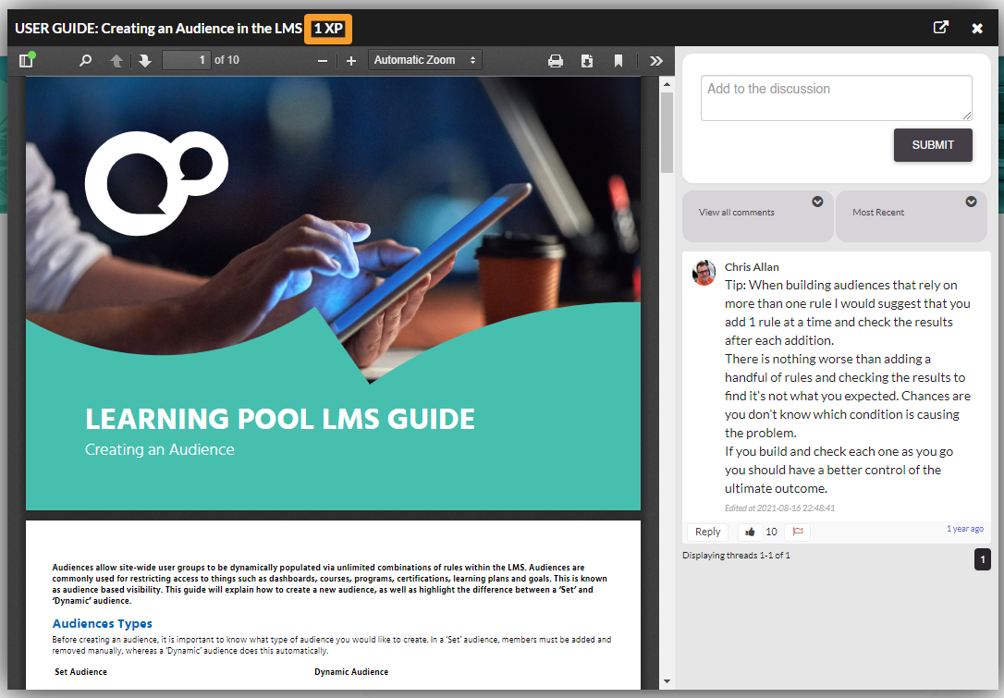Expand the PDF tools double-chevron menu
Image resolution: width=1004 pixels, height=698 pixels.
click(656, 61)
